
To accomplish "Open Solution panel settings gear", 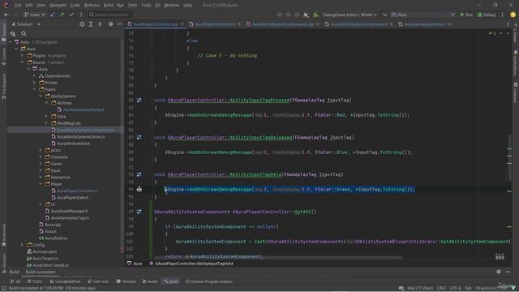I will click(x=110, y=24).
